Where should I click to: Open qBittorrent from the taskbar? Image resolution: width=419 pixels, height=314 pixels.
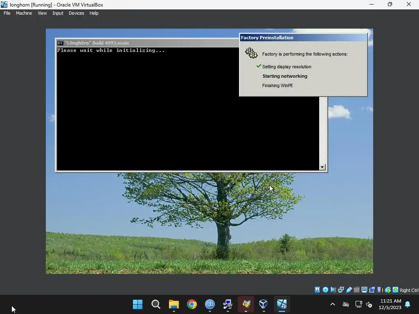210,304
